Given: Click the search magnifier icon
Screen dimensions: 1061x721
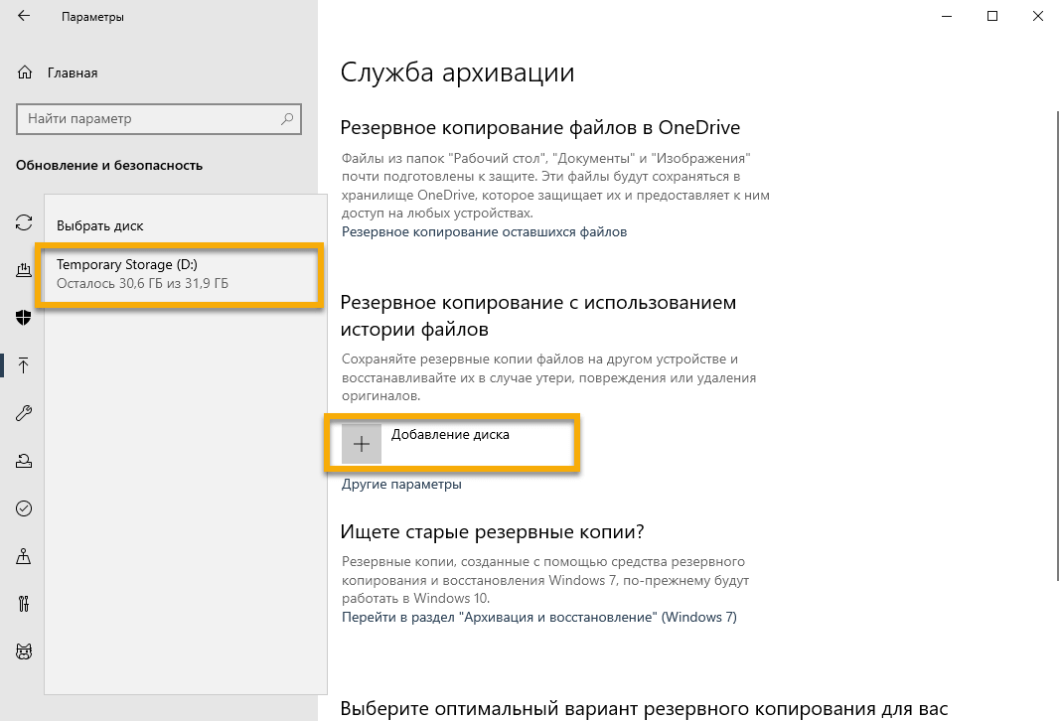Looking at the screenshot, I should 287,119.
